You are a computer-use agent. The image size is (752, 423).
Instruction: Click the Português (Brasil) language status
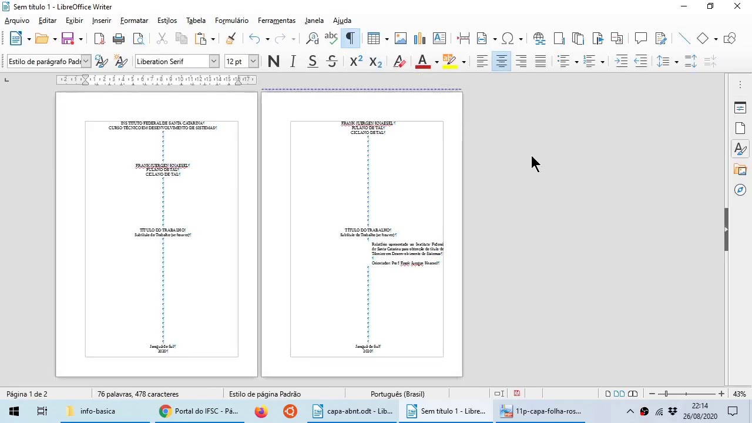(x=398, y=394)
